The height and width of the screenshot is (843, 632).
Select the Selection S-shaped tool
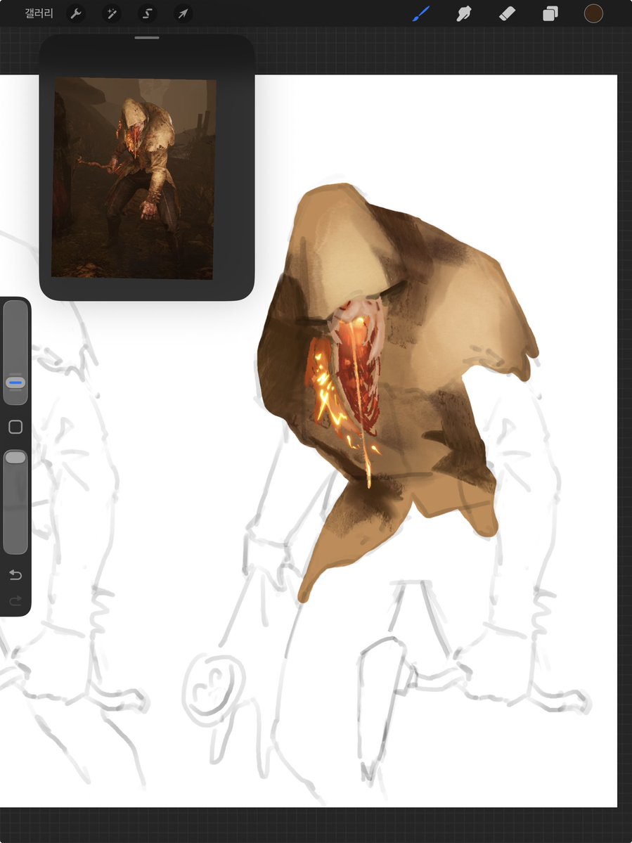coord(147,13)
